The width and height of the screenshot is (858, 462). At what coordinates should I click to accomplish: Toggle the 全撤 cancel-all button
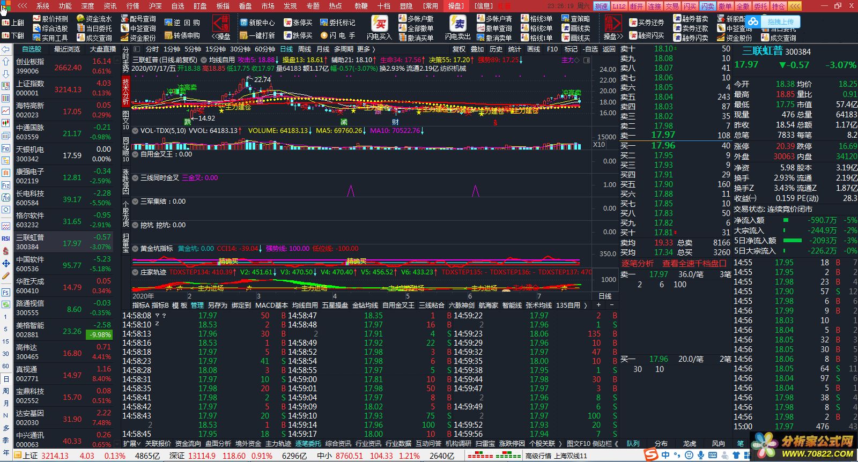click(743, 6)
